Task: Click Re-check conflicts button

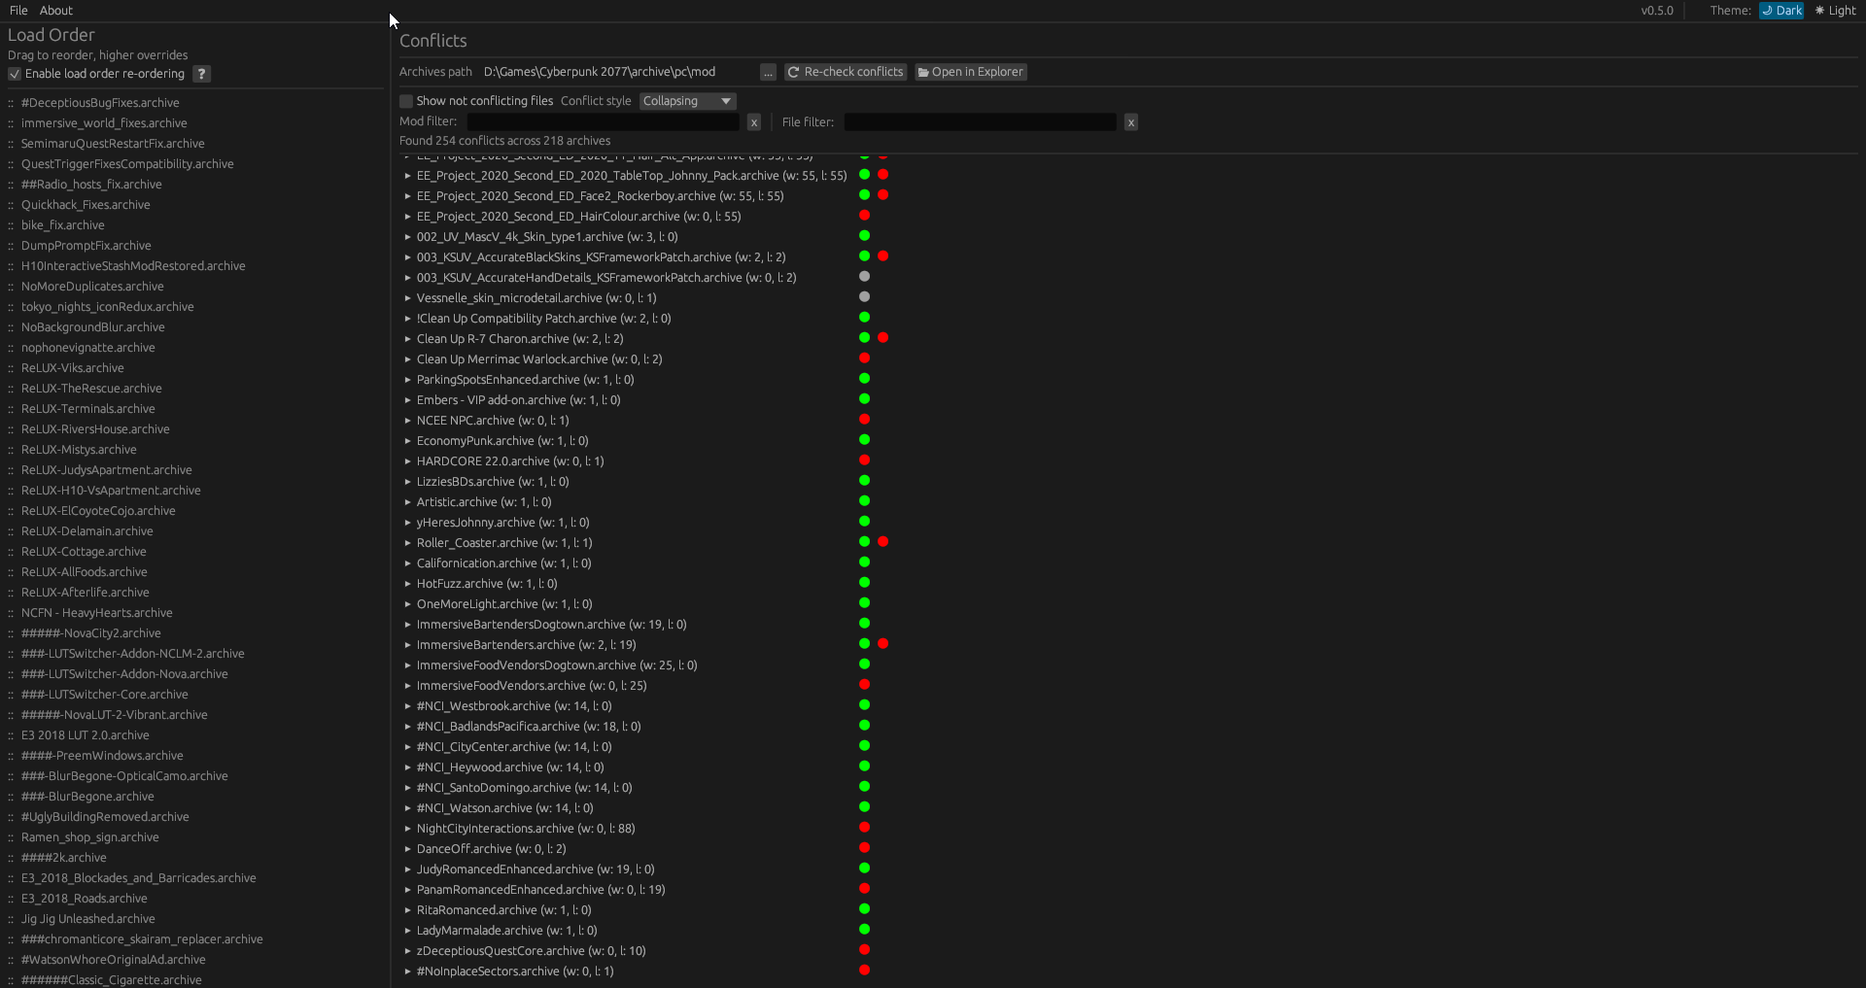Action: [846, 72]
